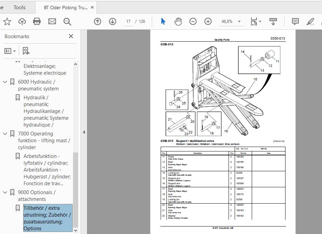
Task: Go to next page with down arrow
Action: coord(113,21)
